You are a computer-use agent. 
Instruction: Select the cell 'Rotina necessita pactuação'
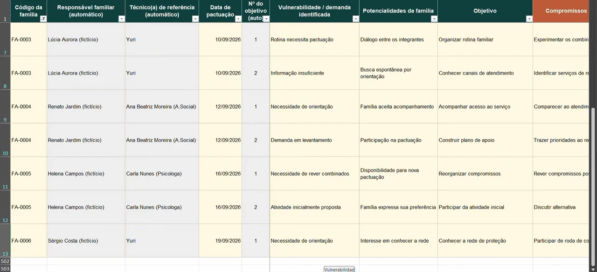point(314,40)
